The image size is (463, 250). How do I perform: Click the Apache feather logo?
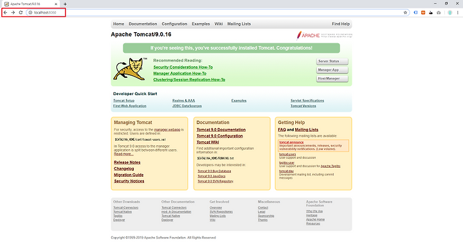tap(324, 35)
